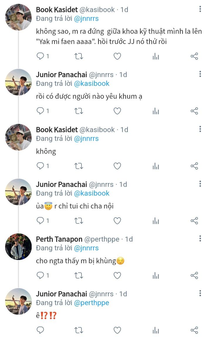
Task: Open the @kasibook link under the "ủa" tweet
Action: click(91, 193)
